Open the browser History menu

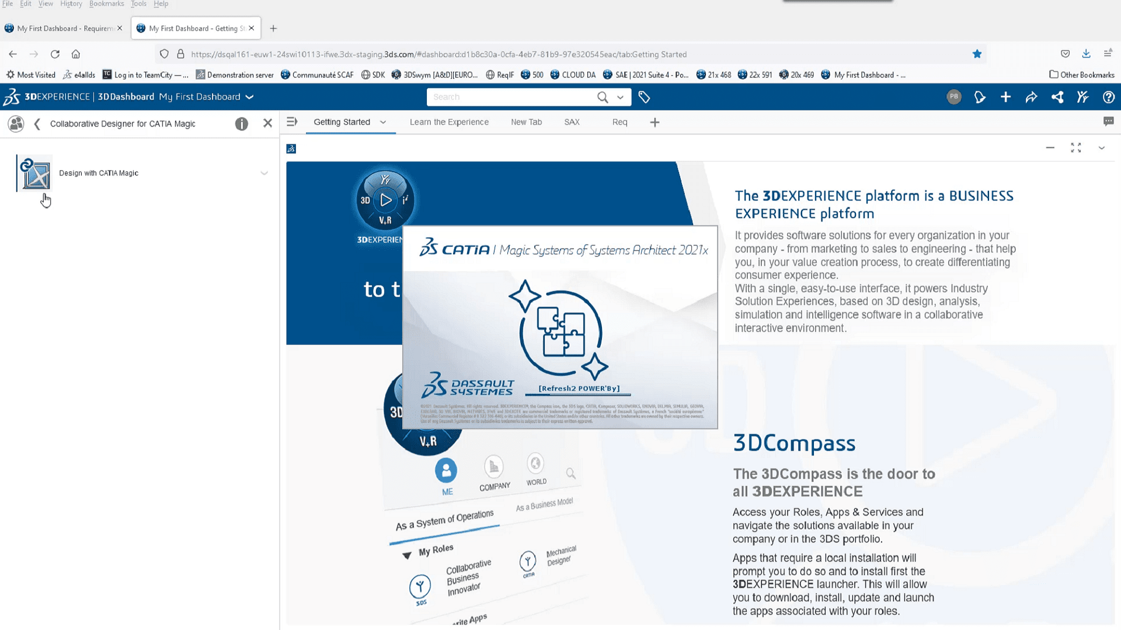coord(71,4)
